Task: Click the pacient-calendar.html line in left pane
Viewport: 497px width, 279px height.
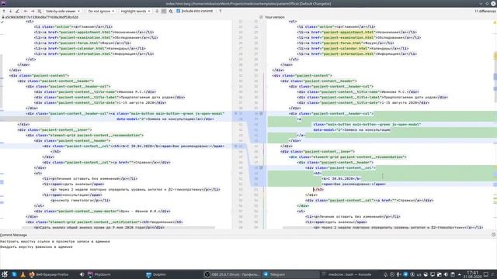Action: [x=90, y=48]
